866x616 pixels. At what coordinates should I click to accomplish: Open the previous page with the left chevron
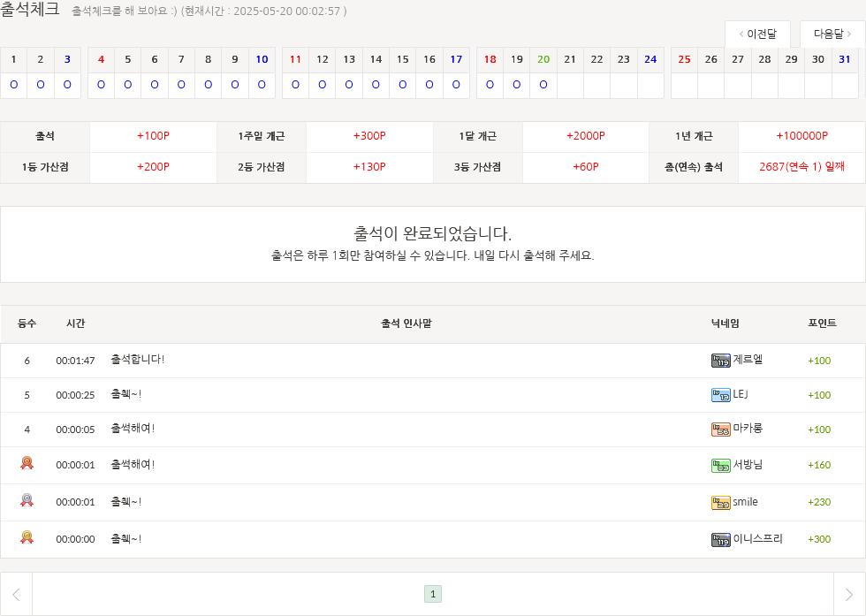click(16, 594)
